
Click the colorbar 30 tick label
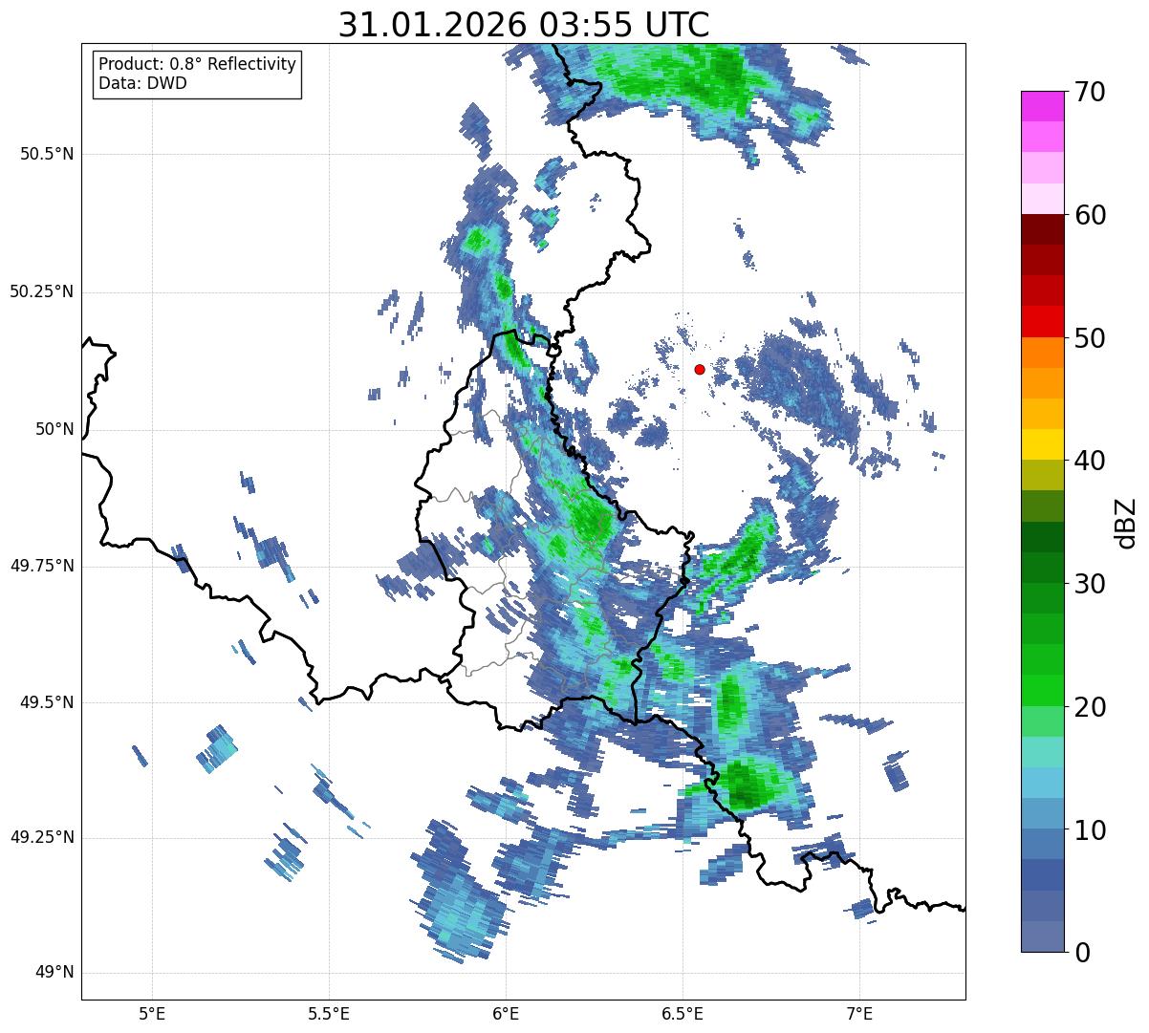pos(1090,584)
